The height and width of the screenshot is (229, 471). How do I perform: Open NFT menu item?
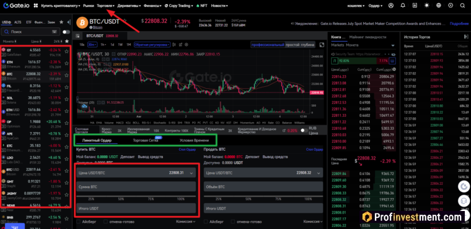(x=202, y=6)
